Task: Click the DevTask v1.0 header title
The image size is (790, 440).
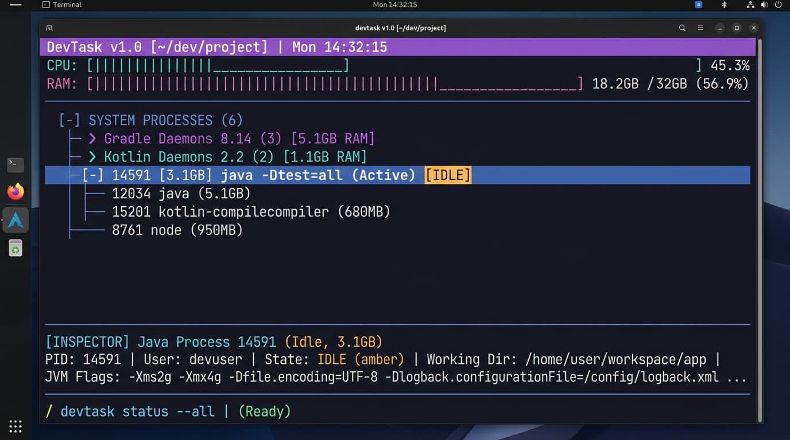Action: (x=94, y=47)
